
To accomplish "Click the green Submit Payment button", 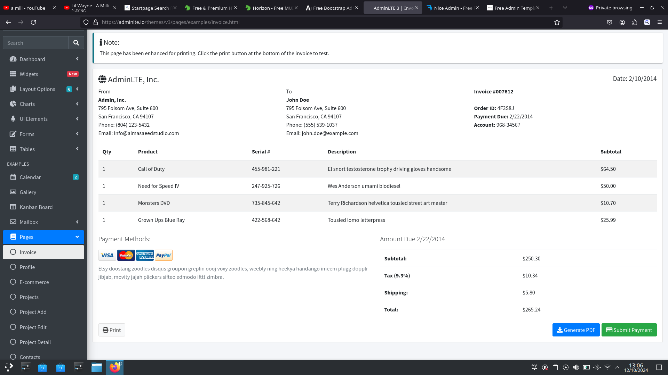I will coord(629,330).
